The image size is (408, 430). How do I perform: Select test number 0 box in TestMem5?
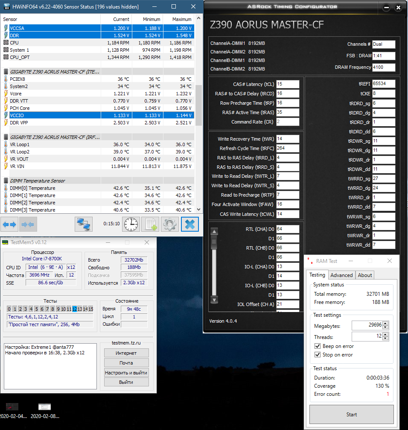[9, 309]
